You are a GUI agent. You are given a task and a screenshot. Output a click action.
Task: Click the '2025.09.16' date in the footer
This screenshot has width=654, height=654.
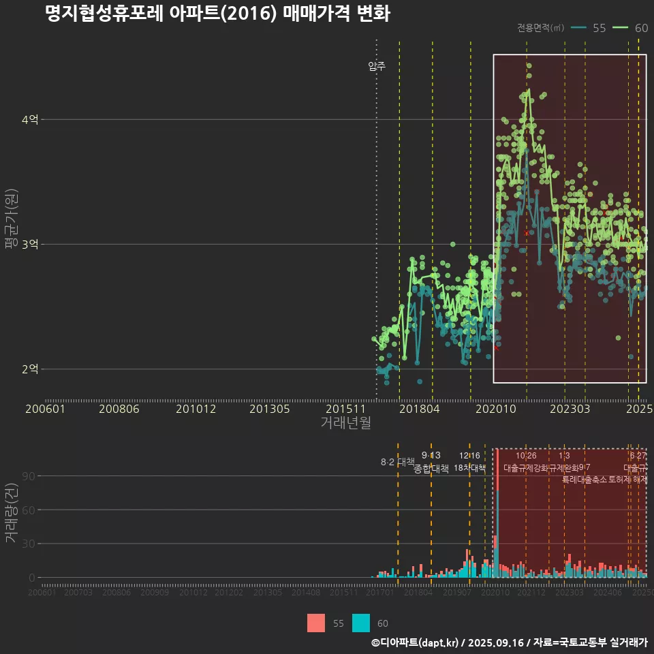click(x=495, y=642)
